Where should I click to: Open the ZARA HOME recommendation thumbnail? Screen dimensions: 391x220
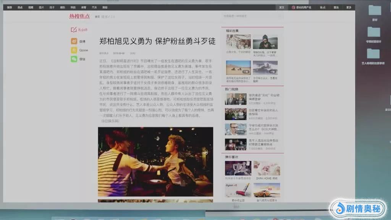267,168
